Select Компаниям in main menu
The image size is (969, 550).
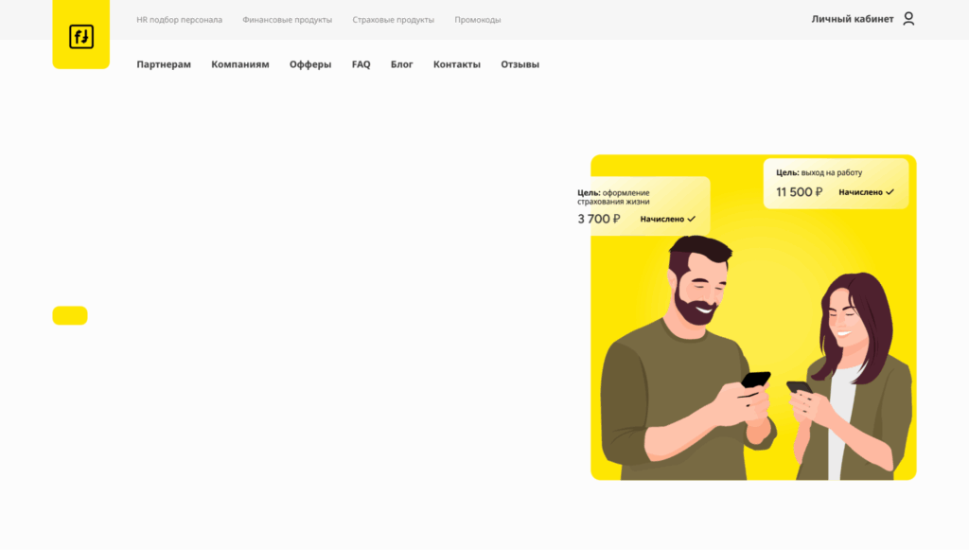coord(240,64)
